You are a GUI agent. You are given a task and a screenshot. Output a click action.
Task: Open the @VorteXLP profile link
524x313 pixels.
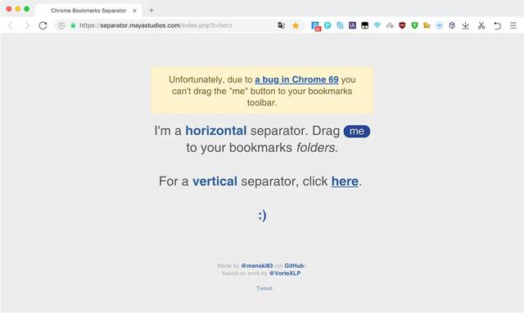coord(285,273)
